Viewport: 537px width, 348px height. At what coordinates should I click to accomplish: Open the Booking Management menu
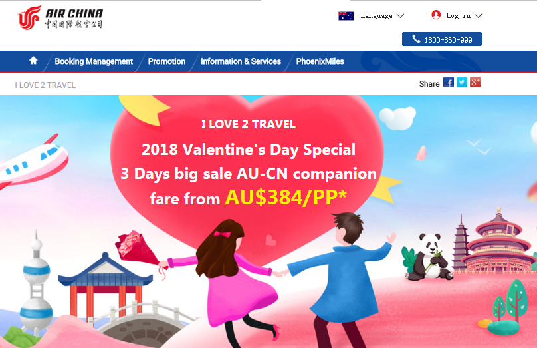point(94,61)
